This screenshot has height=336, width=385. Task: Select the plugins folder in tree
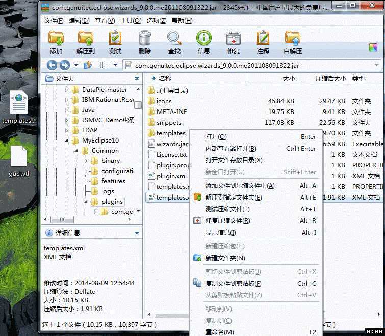click(x=112, y=202)
